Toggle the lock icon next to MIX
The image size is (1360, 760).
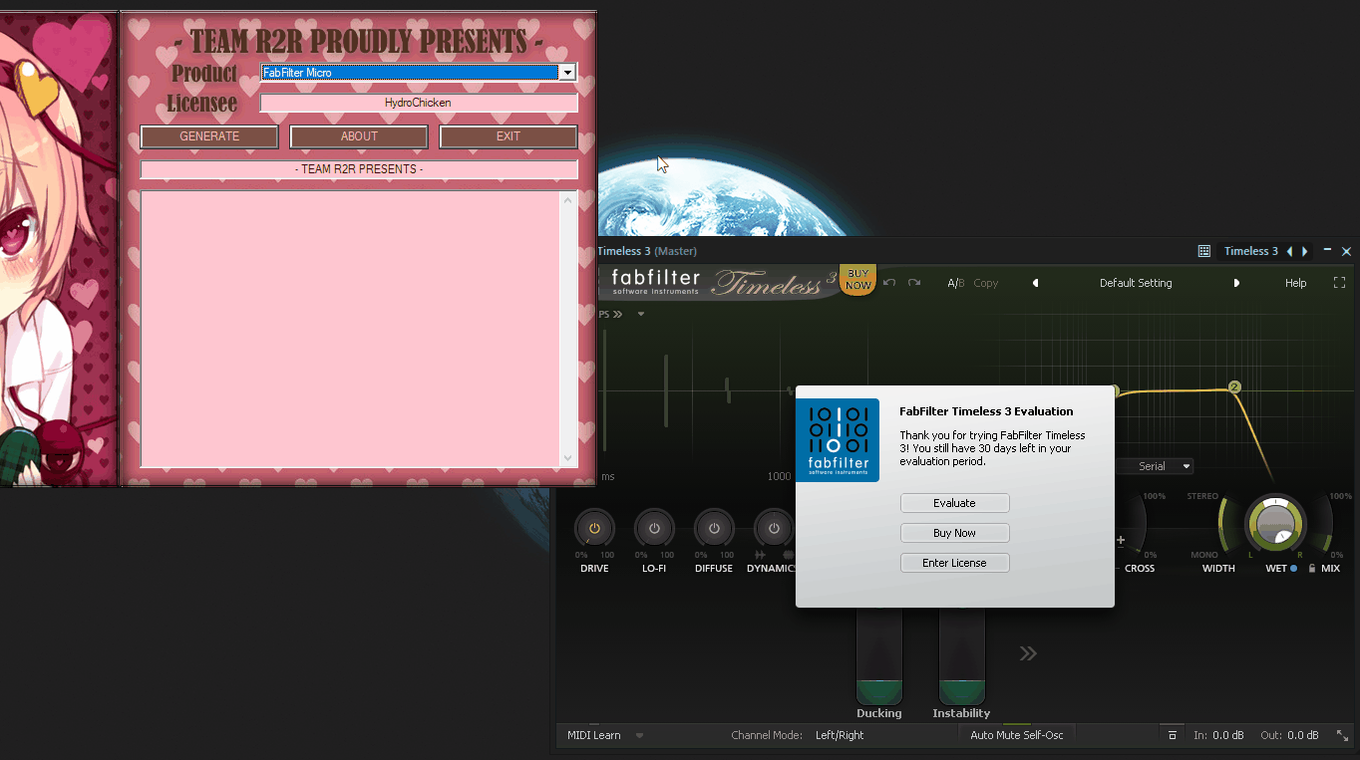[x=1312, y=569]
